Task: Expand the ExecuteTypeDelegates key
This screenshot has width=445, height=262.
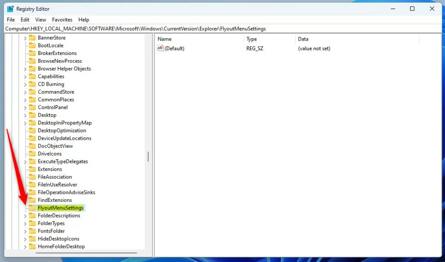Action: [x=25, y=162]
